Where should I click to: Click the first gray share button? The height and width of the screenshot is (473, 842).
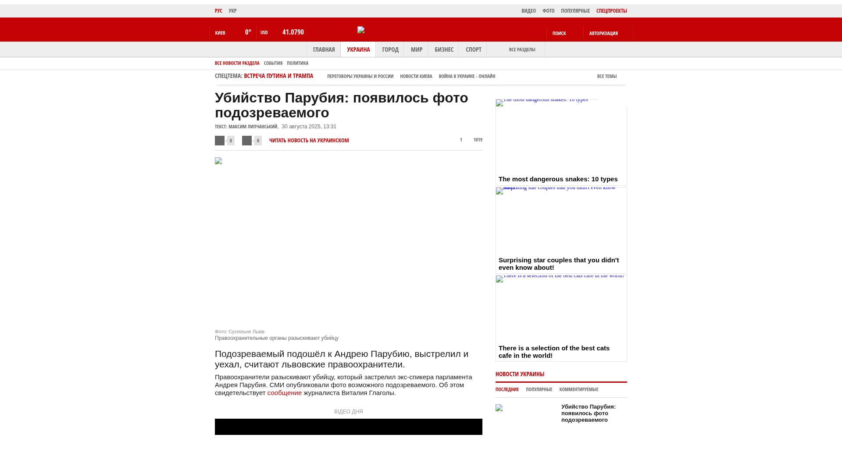pyautogui.click(x=220, y=141)
